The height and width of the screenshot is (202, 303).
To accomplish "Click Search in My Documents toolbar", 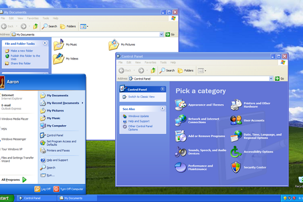I will (49, 26).
